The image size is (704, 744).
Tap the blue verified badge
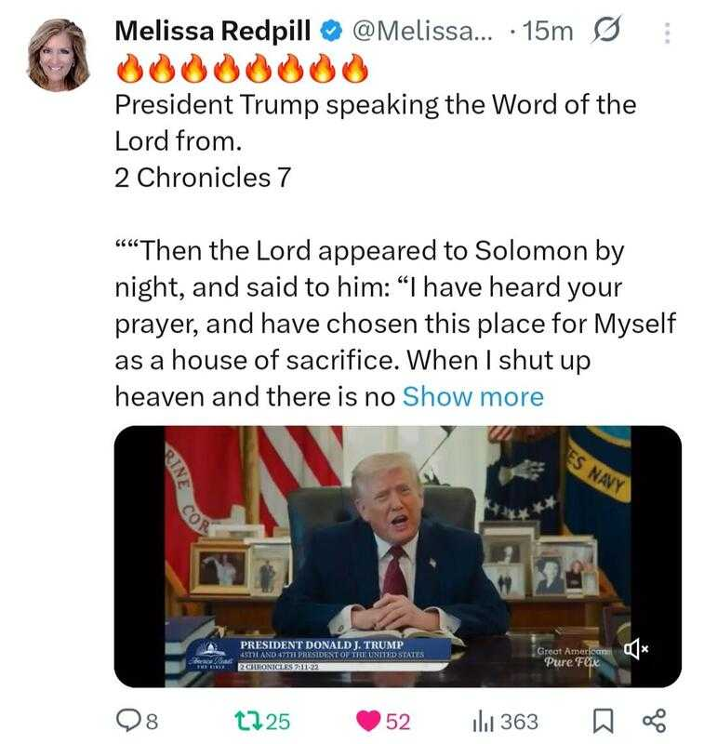click(330, 32)
